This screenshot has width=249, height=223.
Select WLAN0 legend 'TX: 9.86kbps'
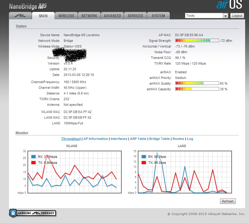[47, 163]
